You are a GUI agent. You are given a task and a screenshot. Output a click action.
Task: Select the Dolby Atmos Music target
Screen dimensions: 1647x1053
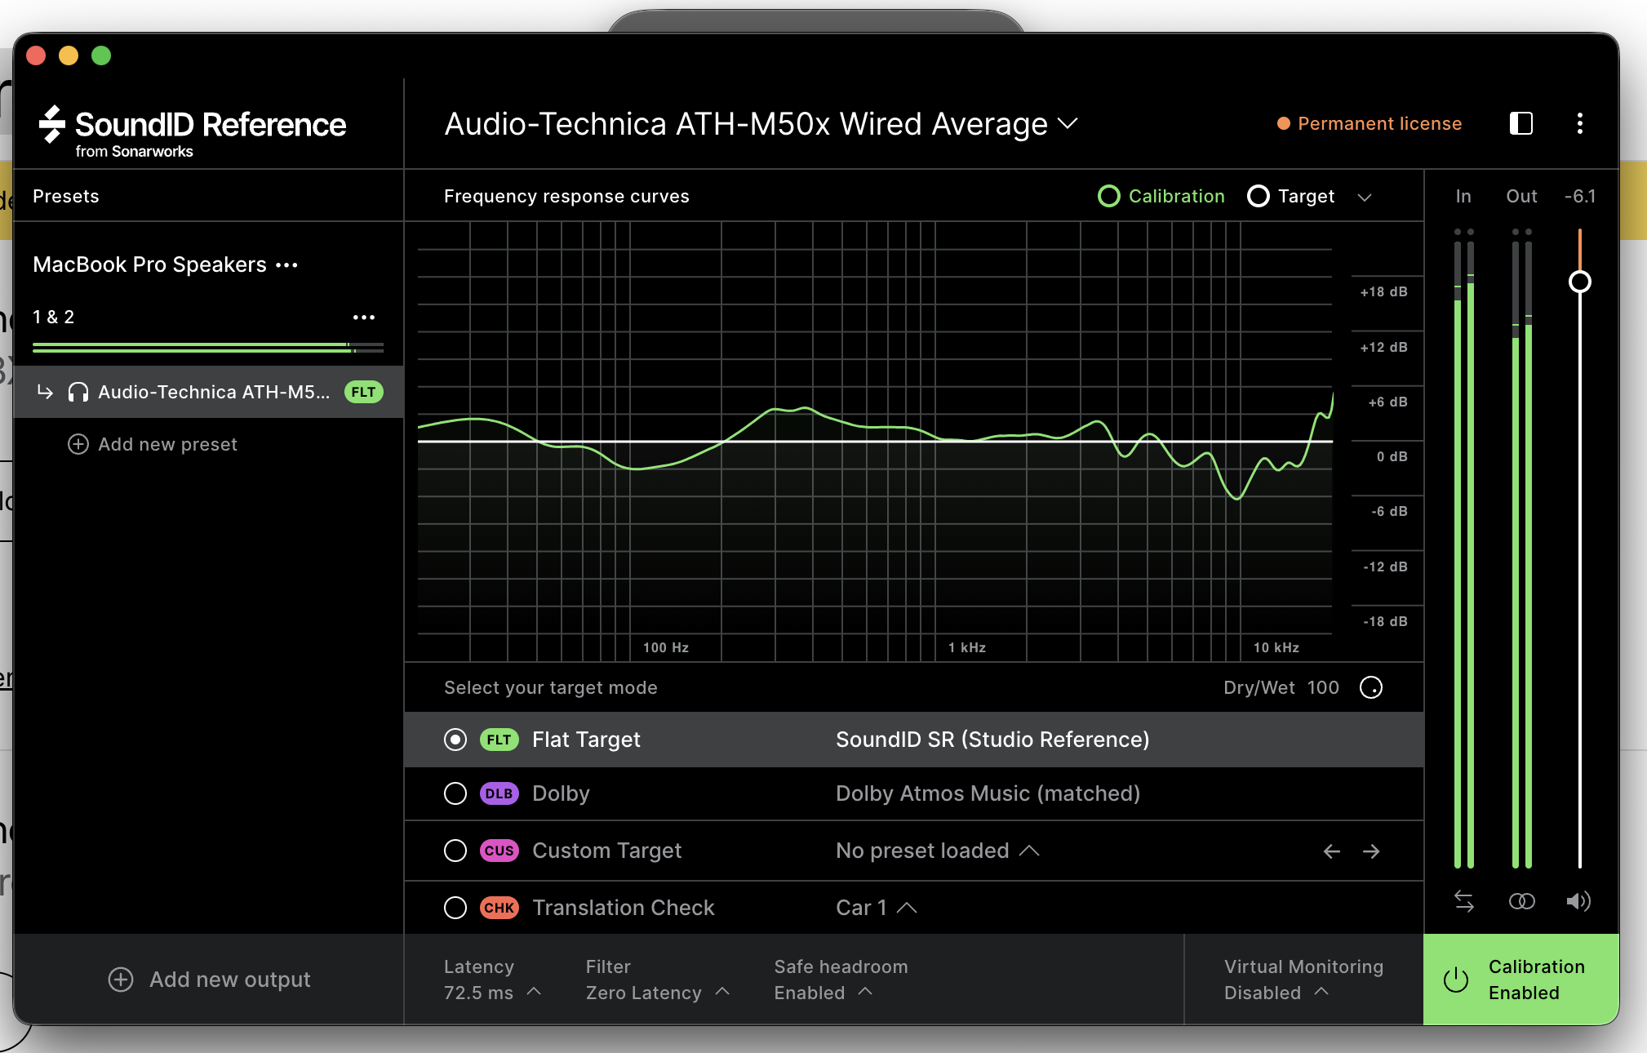455,793
